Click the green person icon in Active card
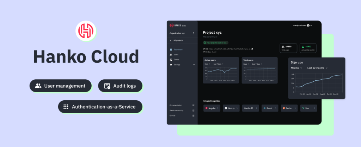361x147 pixels. pyautogui.click(x=303, y=46)
